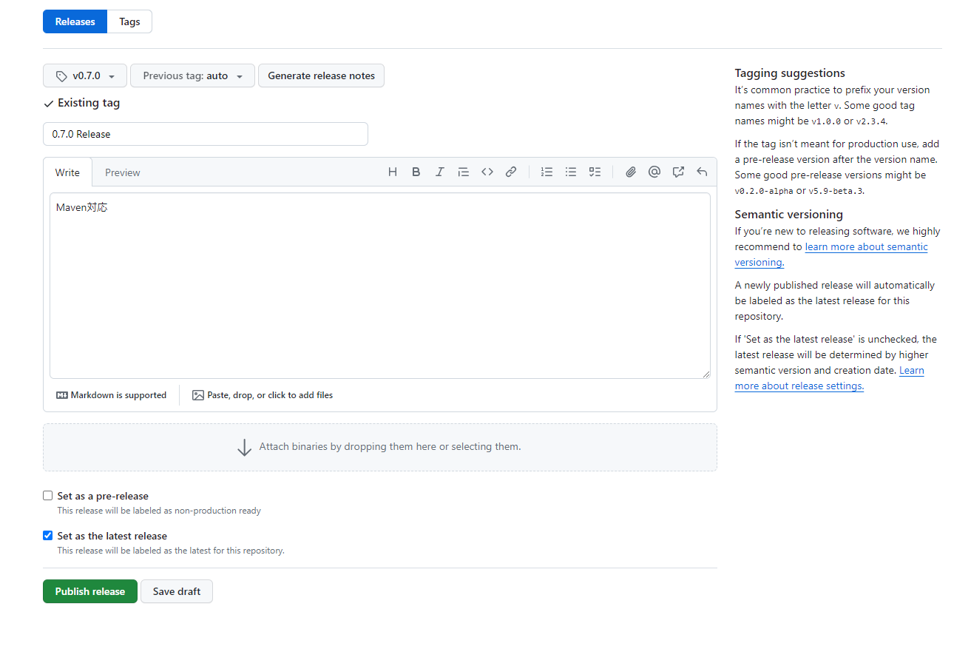The width and height of the screenshot is (971, 649).
Task: Open the "Previous tag: auto" dropdown
Action: click(192, 75)
